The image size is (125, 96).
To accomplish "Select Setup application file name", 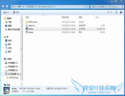I will (31, 29).
